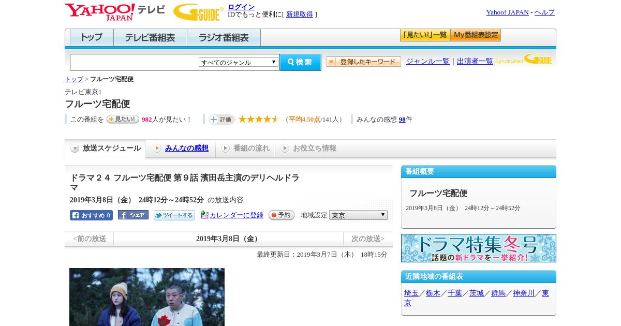This screenshot has width=621, height=326.
Task: Open 出演者一覧 link
Action: coord(475,62)
